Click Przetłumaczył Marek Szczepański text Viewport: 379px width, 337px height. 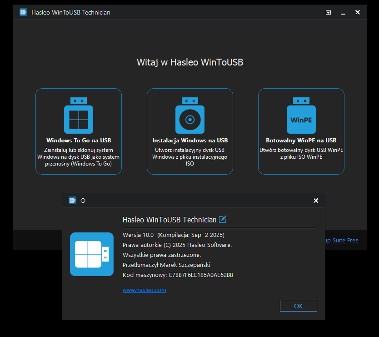[166, 265]
